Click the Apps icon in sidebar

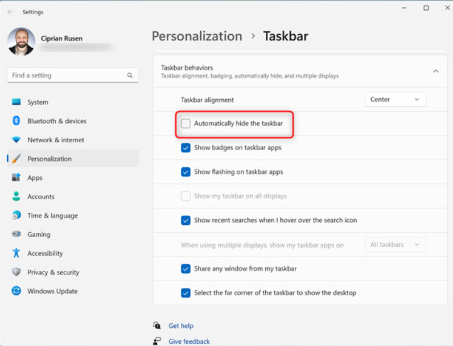point(17,178)
